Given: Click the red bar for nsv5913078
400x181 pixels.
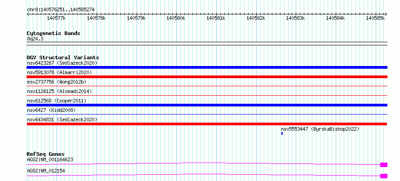Looking at the screenshot, I should 207,77.
